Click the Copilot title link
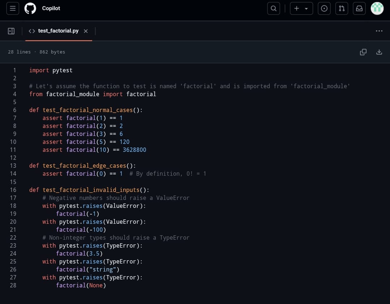Image resolution: width=390 pixels, height=304 pixels. coord(51,8)
